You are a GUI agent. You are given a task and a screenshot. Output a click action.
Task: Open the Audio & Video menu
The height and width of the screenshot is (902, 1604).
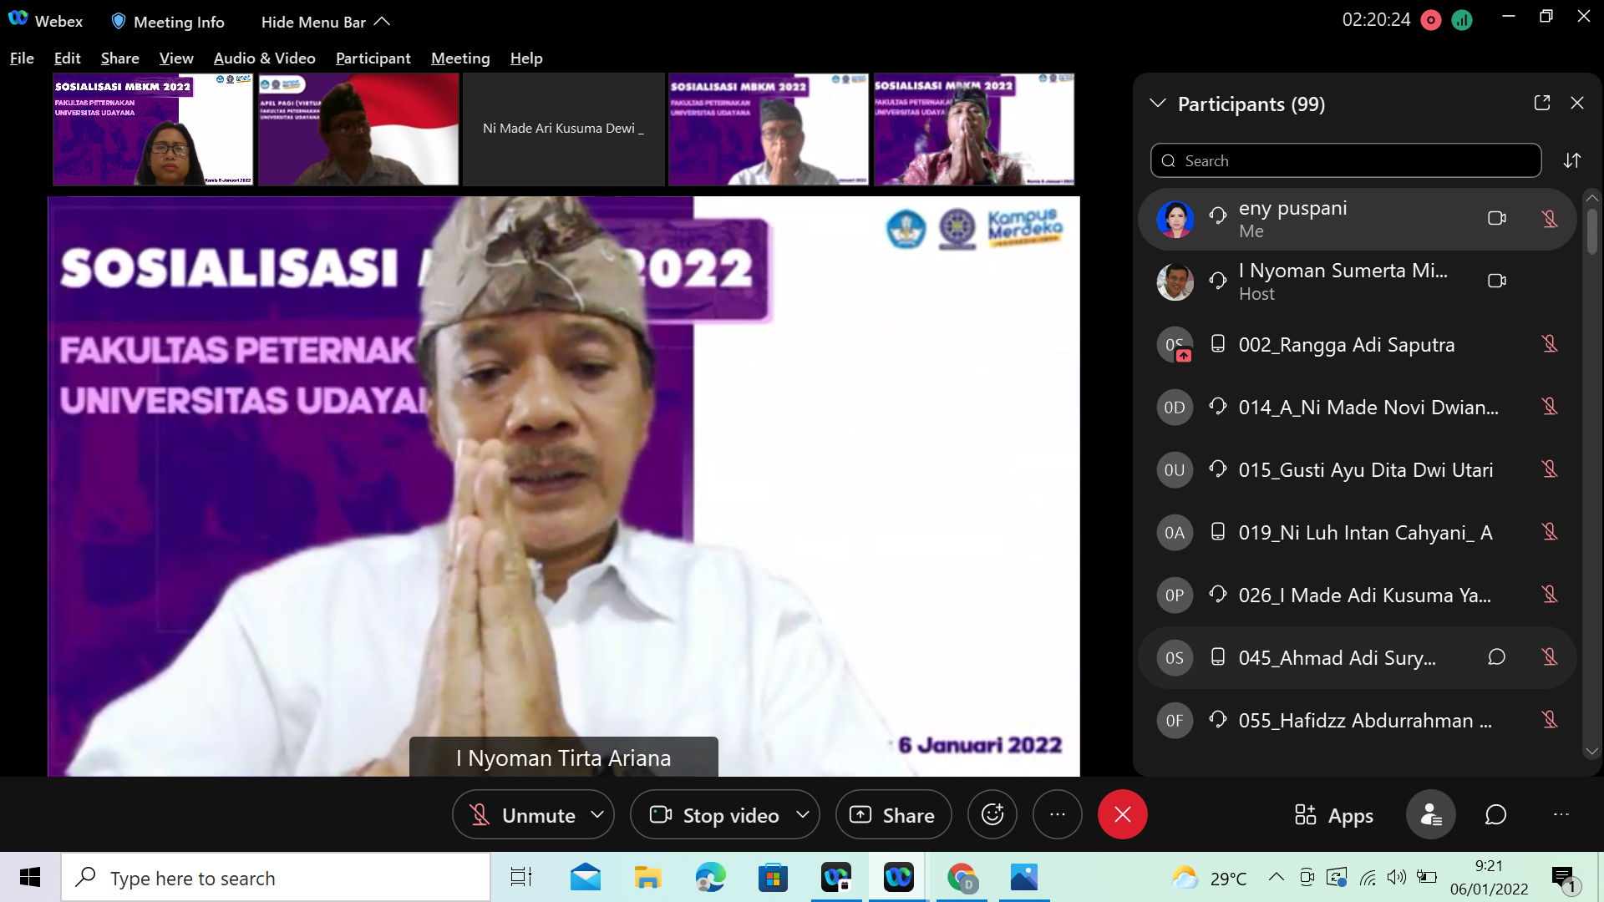coord(264,58)
